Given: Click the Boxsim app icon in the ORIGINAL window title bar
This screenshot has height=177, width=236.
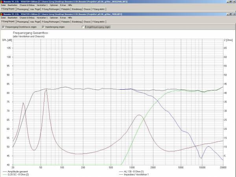Looking at the screenshot, I should (2, 2).
